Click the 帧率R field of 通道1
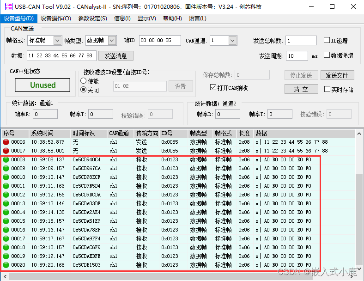364x281 pixels. click(45, 114)
